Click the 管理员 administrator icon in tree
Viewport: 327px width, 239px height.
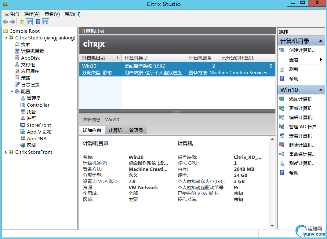click(x=23, y=98)
